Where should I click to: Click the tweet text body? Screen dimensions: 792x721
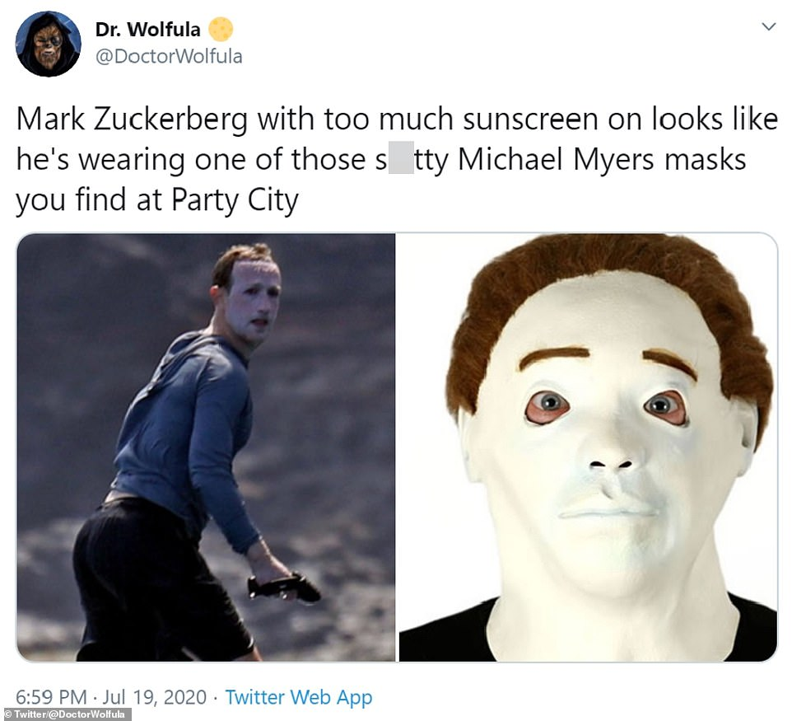(x=397, y=160)
